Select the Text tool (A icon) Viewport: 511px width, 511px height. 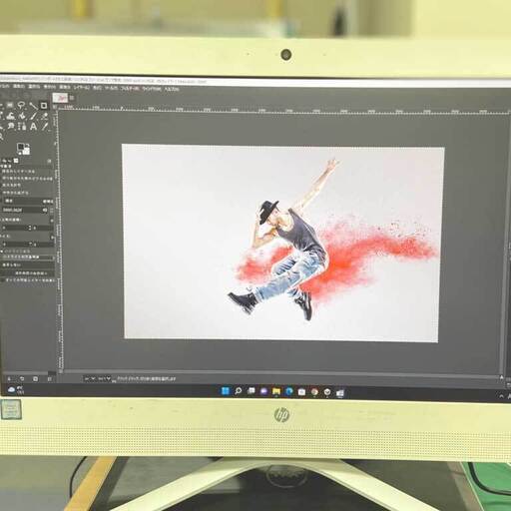pos(33,127)
